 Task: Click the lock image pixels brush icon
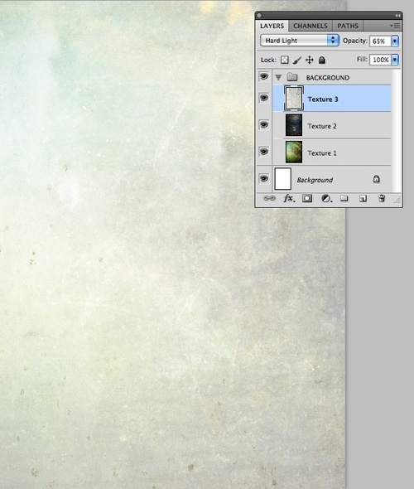pyautogui.click(x=297, y=60)
